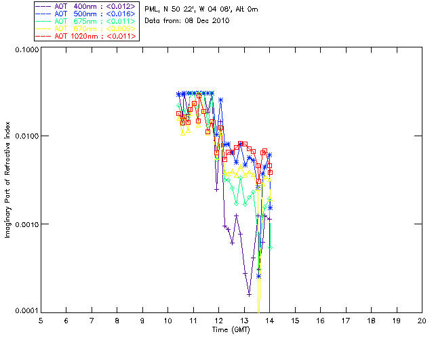The image size is (434, 347).
Task: Click the x-axis tick label 14
Action: (270, 321)
